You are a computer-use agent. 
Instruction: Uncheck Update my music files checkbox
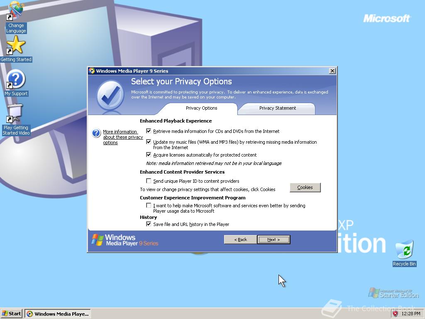pos(149,142)
